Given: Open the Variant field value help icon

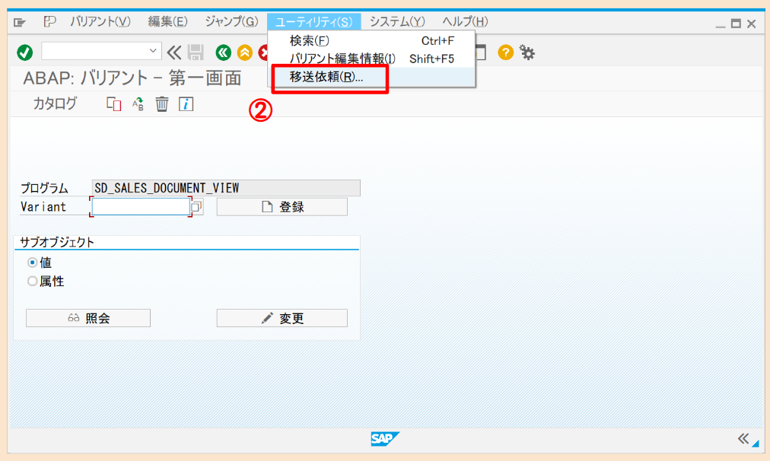Looking at the screenshot, I should point(196,207).
